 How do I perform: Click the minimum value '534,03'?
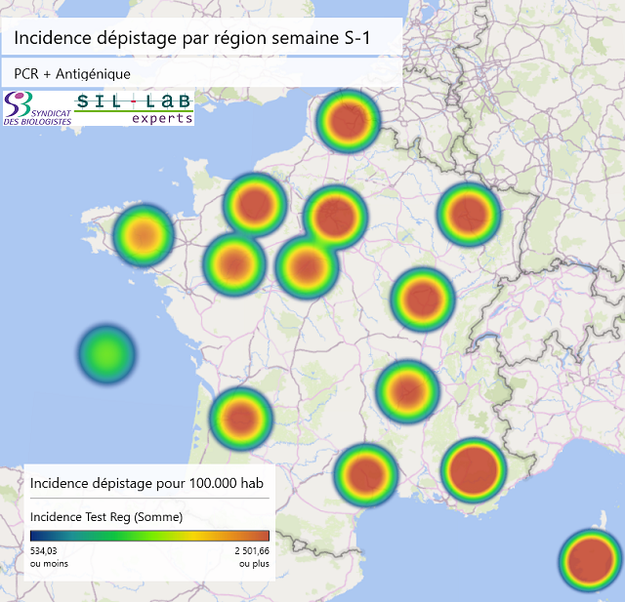pos(43,551)
